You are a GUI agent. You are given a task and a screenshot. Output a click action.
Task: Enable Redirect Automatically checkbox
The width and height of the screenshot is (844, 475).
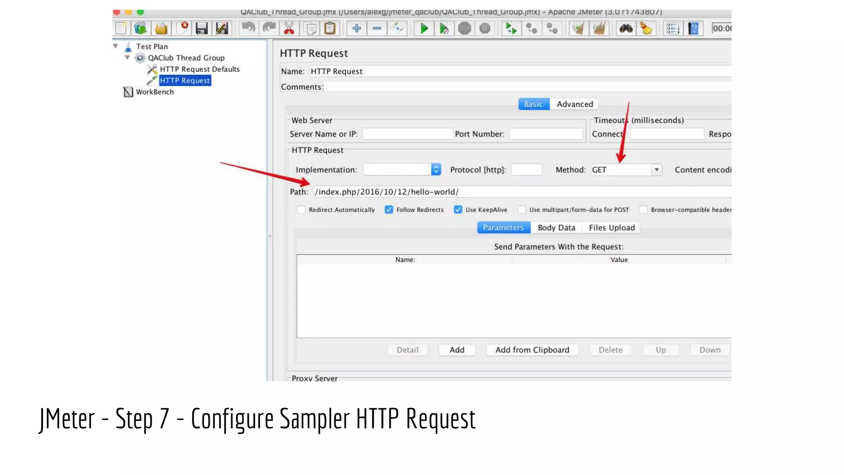tap(301, 209)
